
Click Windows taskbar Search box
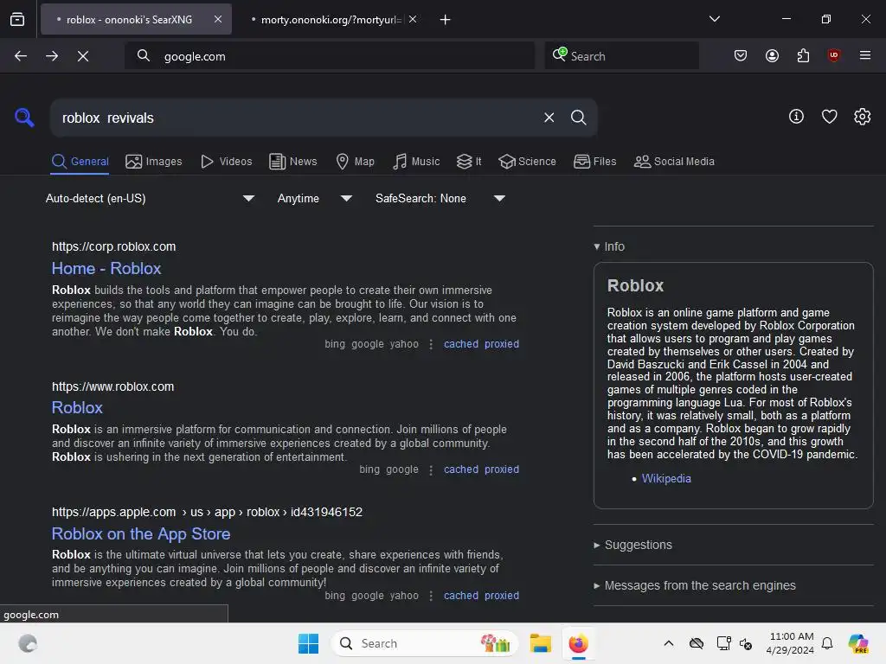pyautogui.click(x=425, y=643)
